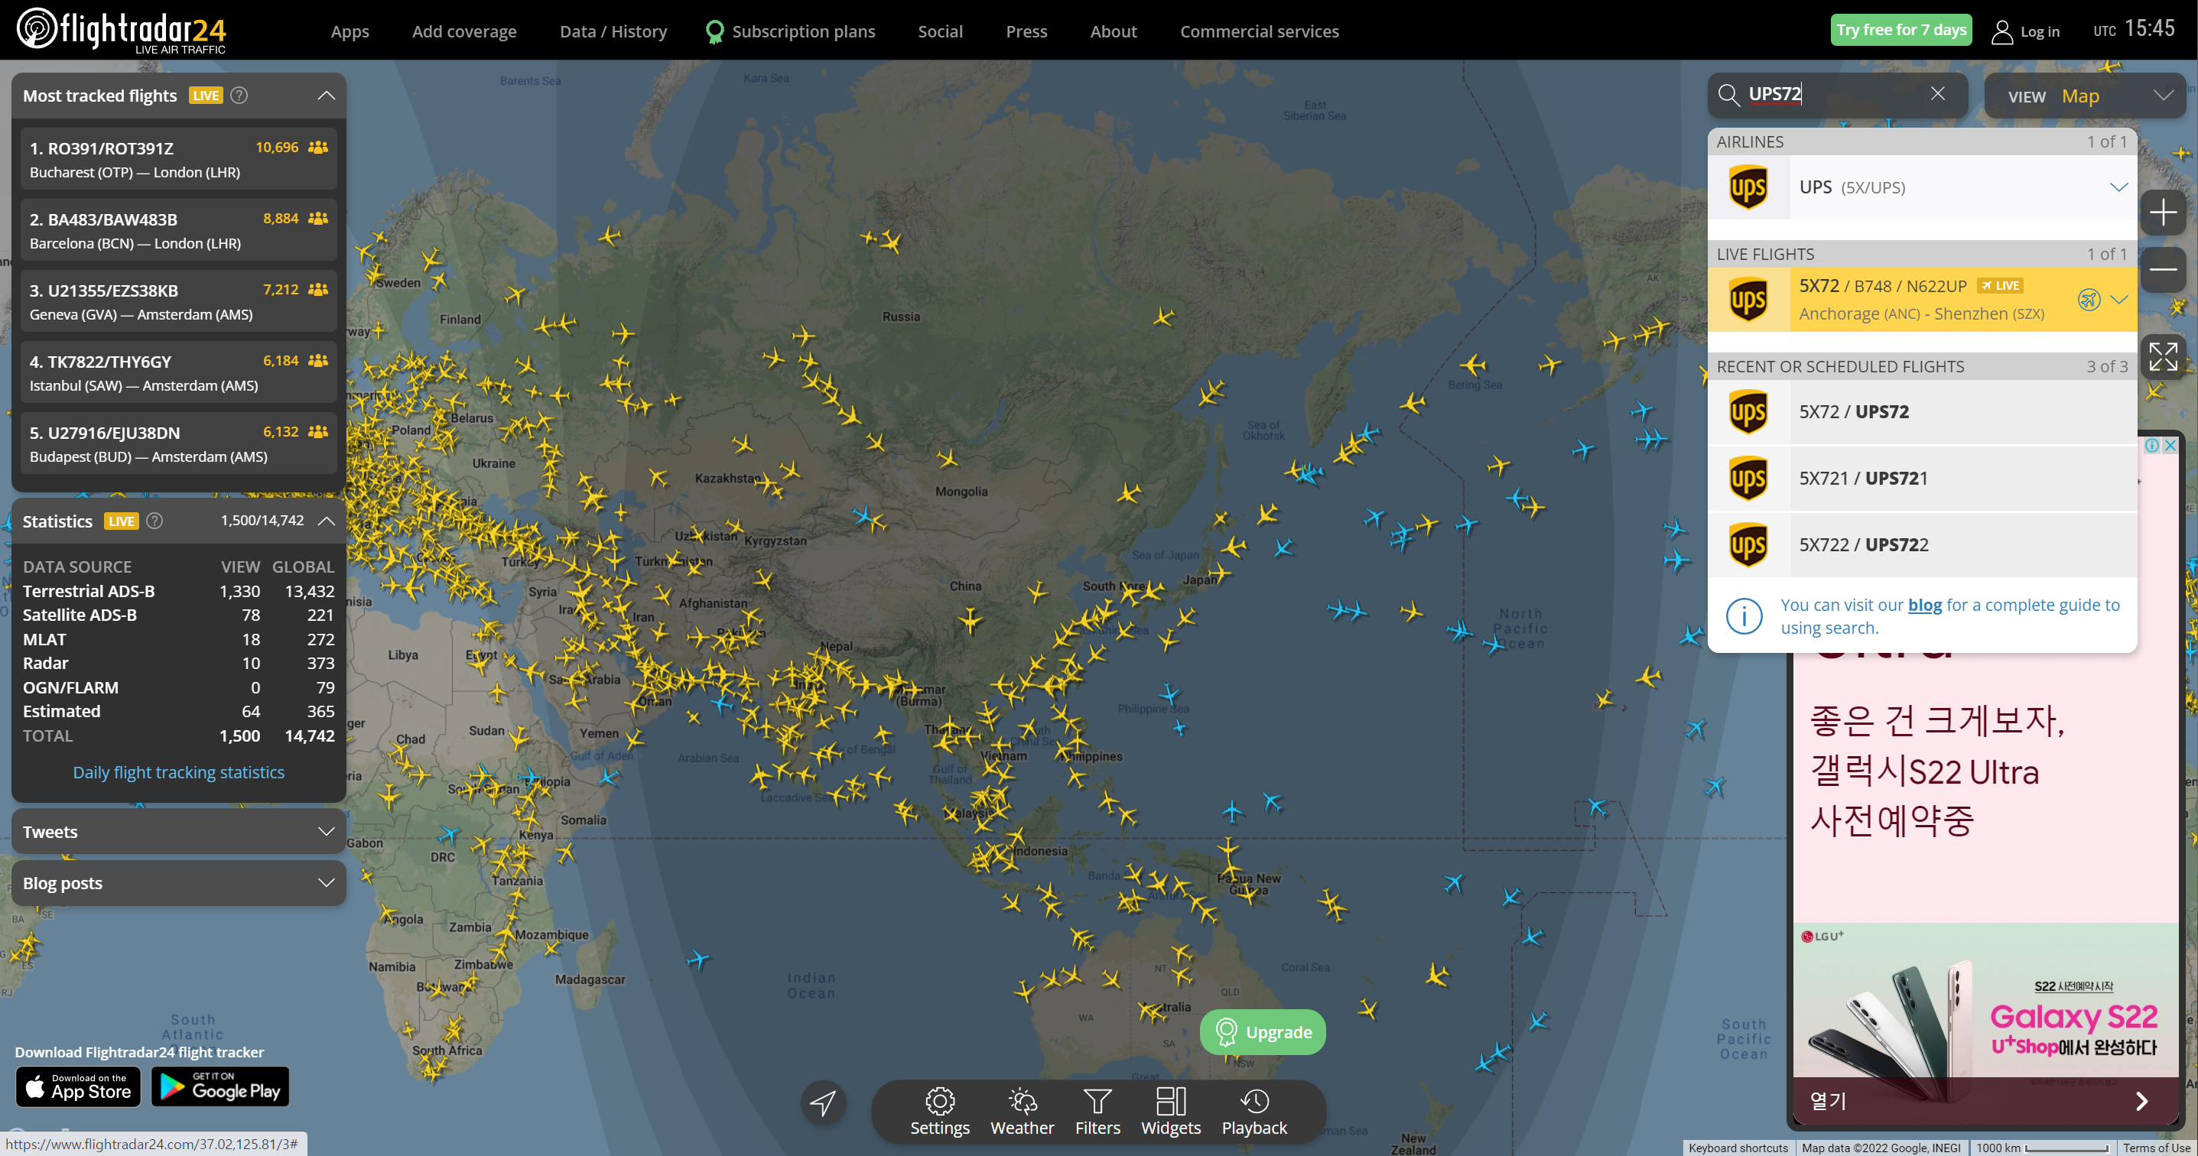Click the user Log in icon
The image size is (2198, 1156).
[2001, 31]
